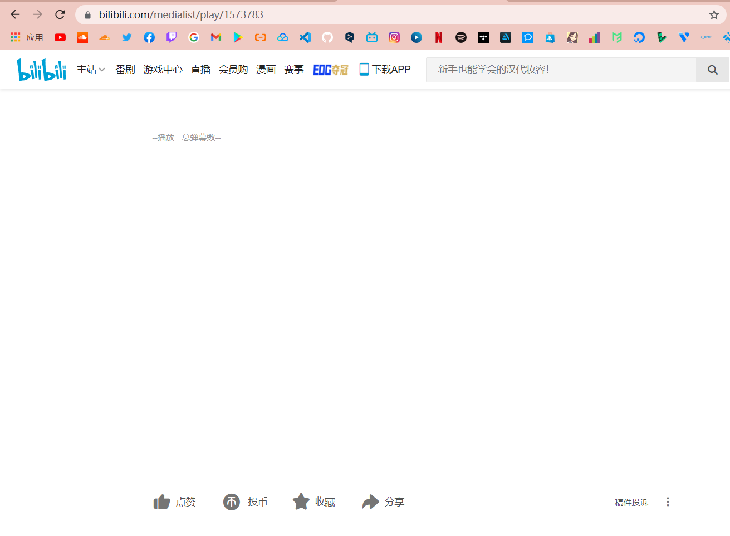The image size is (730, 536).
Task: Like the video with 点赞 thumbs-up
Action: click(175, 502)
